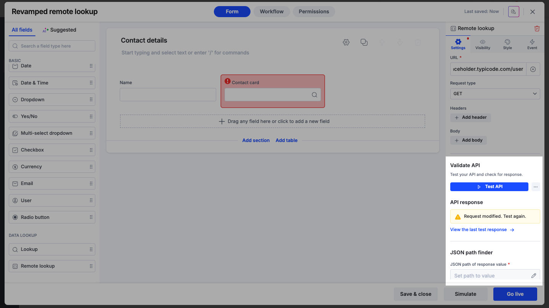549x308 pixels.
Task: Click the drag handle on Yes/No row
Action: tap(91, 116)
